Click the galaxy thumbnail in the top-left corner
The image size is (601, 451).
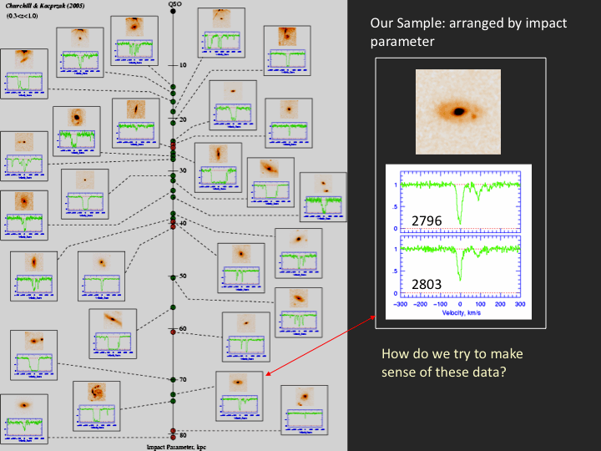coord(23,58)
